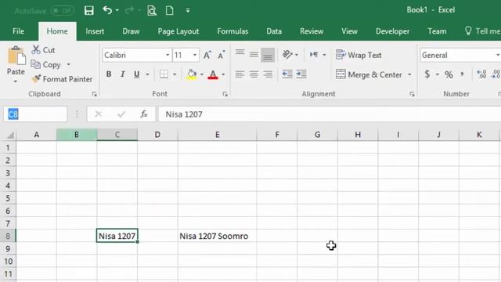Viewport: 501px width, 282px height.
Task: Expand the Paste options arrow
Action: click(16, 81)
